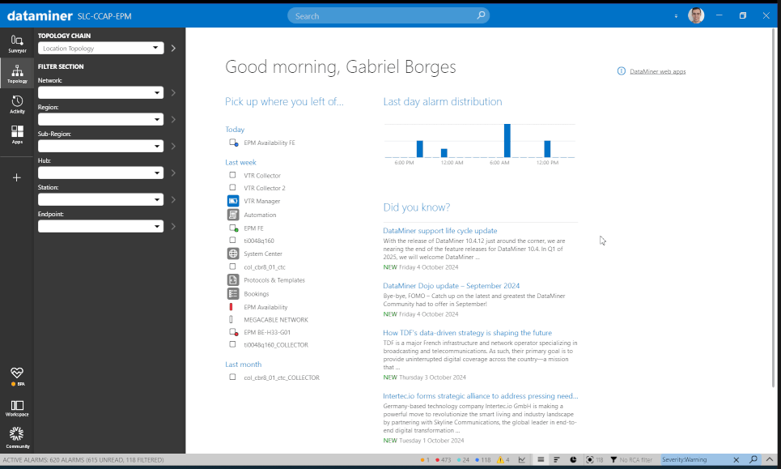Click the arrow next to Hub dropdown
This screenshot has height=469, width=781.
coord(173,173)
